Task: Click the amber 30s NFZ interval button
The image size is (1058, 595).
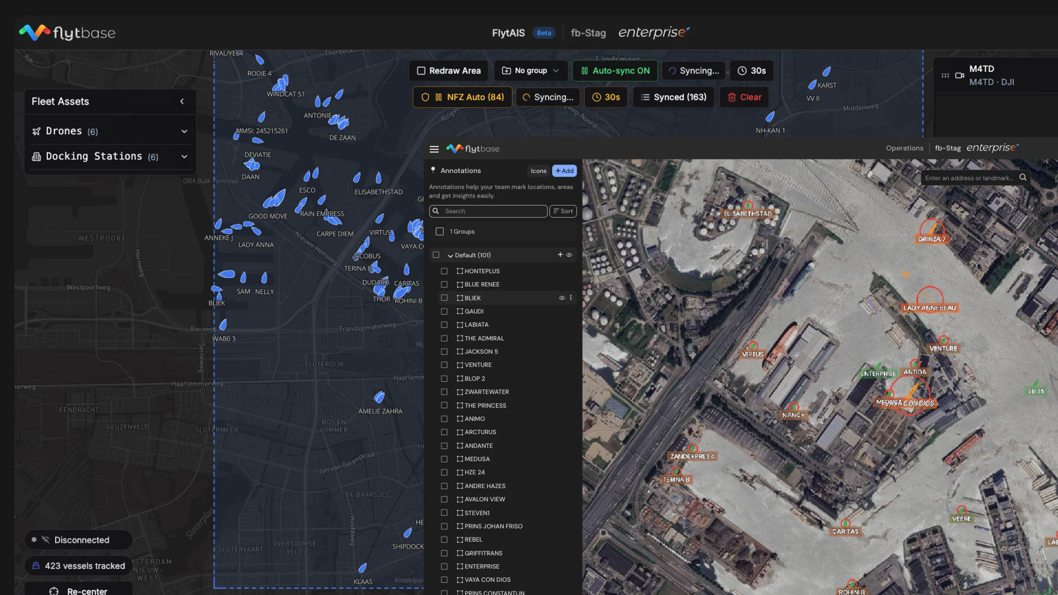Action: [x=606, y=97]
